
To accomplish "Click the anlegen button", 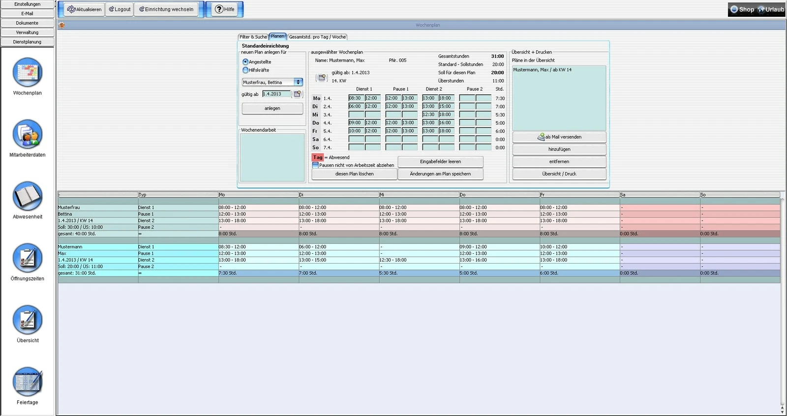I will 272,108.
